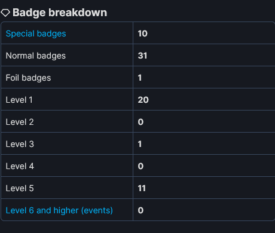This screenshot has width=275, height=233.
Task: Click the badge icon beside Badge breakdown
Action: tap(5, 13)
